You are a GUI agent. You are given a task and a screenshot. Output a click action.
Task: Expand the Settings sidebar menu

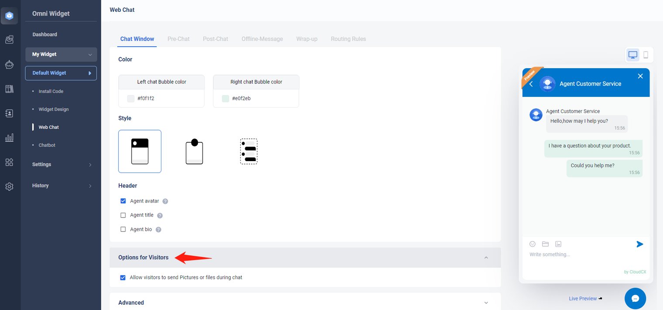click(x=61, y=165)
